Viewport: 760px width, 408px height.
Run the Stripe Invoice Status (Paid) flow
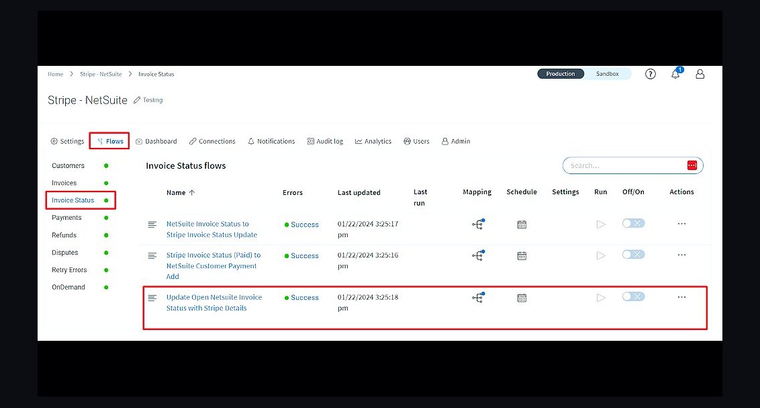click(601, 255)
